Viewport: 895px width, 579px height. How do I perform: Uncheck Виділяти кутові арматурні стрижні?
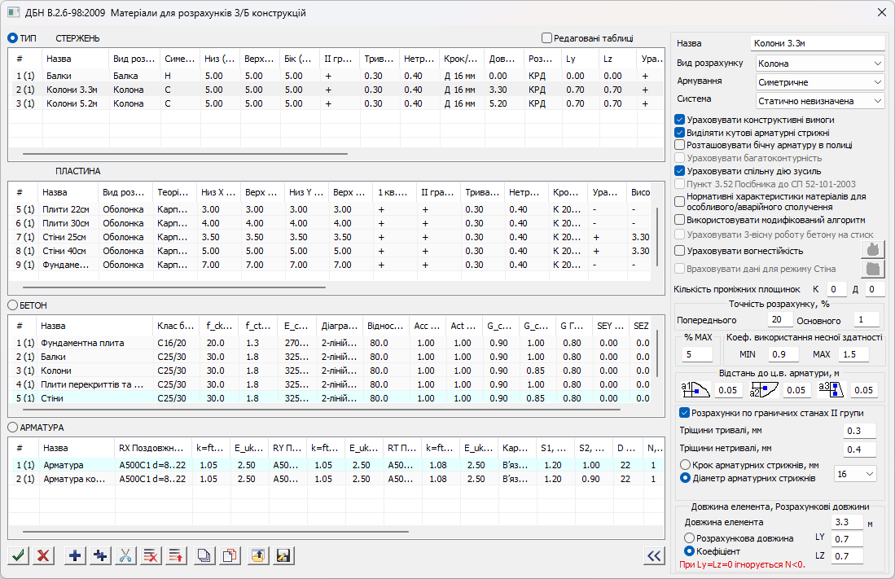680,133
